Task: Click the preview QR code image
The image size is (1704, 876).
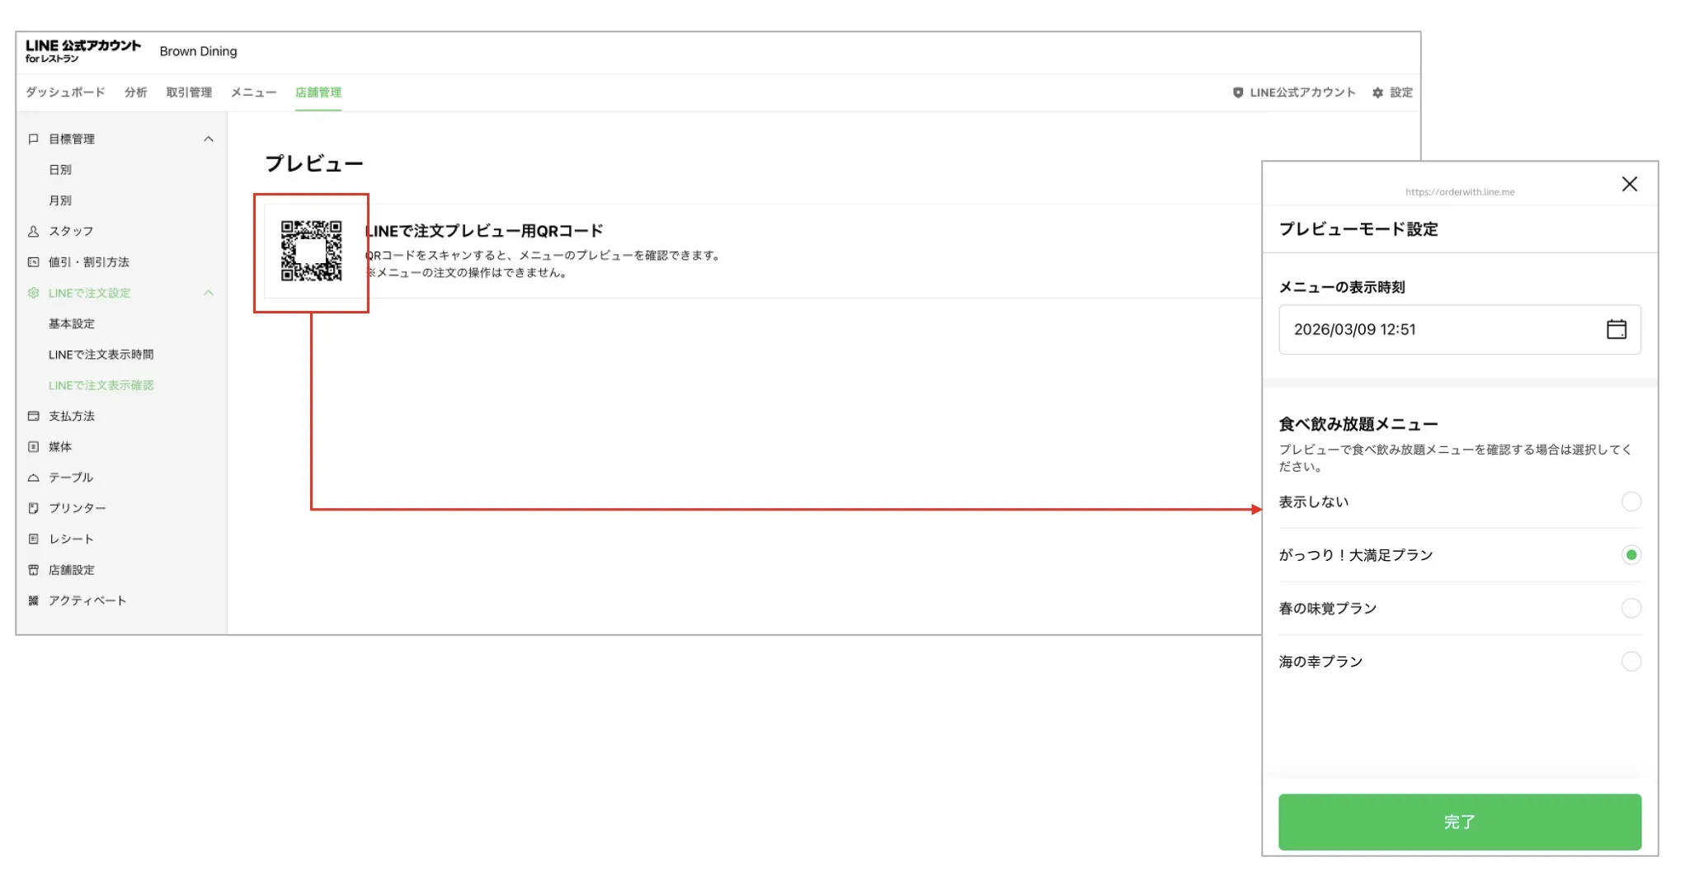Action: pos(311,251)
